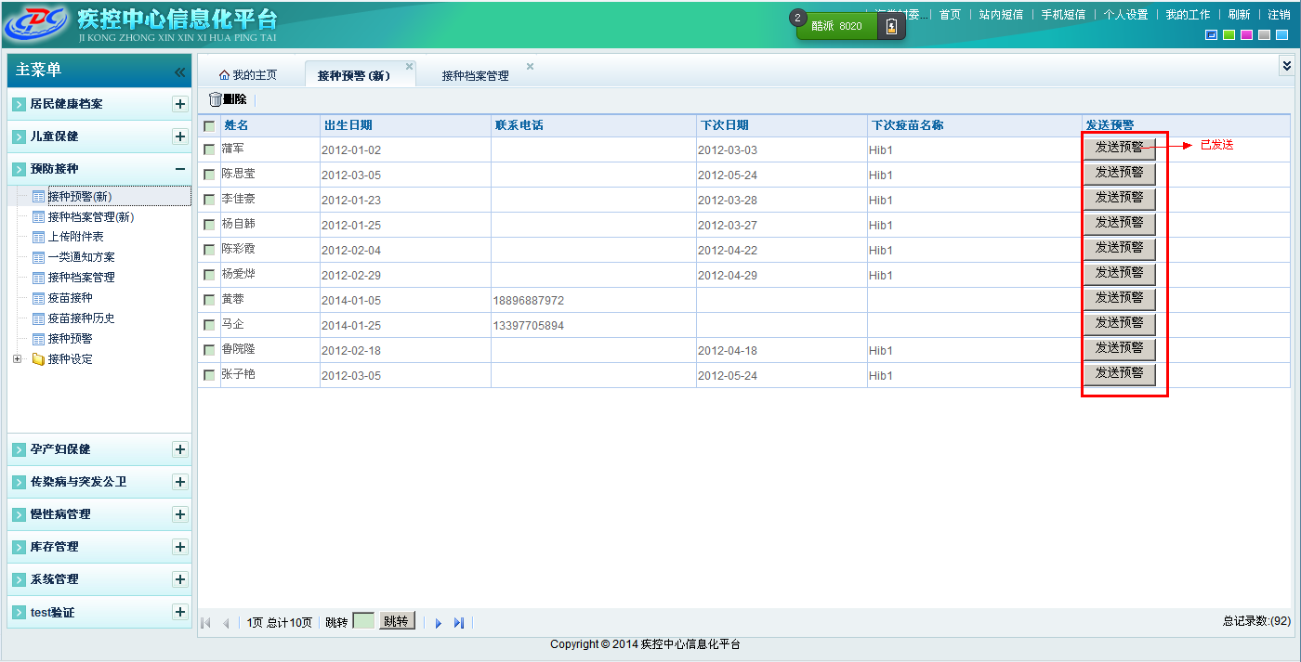The image size is (1301, 662).
Task: Close the 接种预警(新) tab with its x
Action: click(409, 67)
